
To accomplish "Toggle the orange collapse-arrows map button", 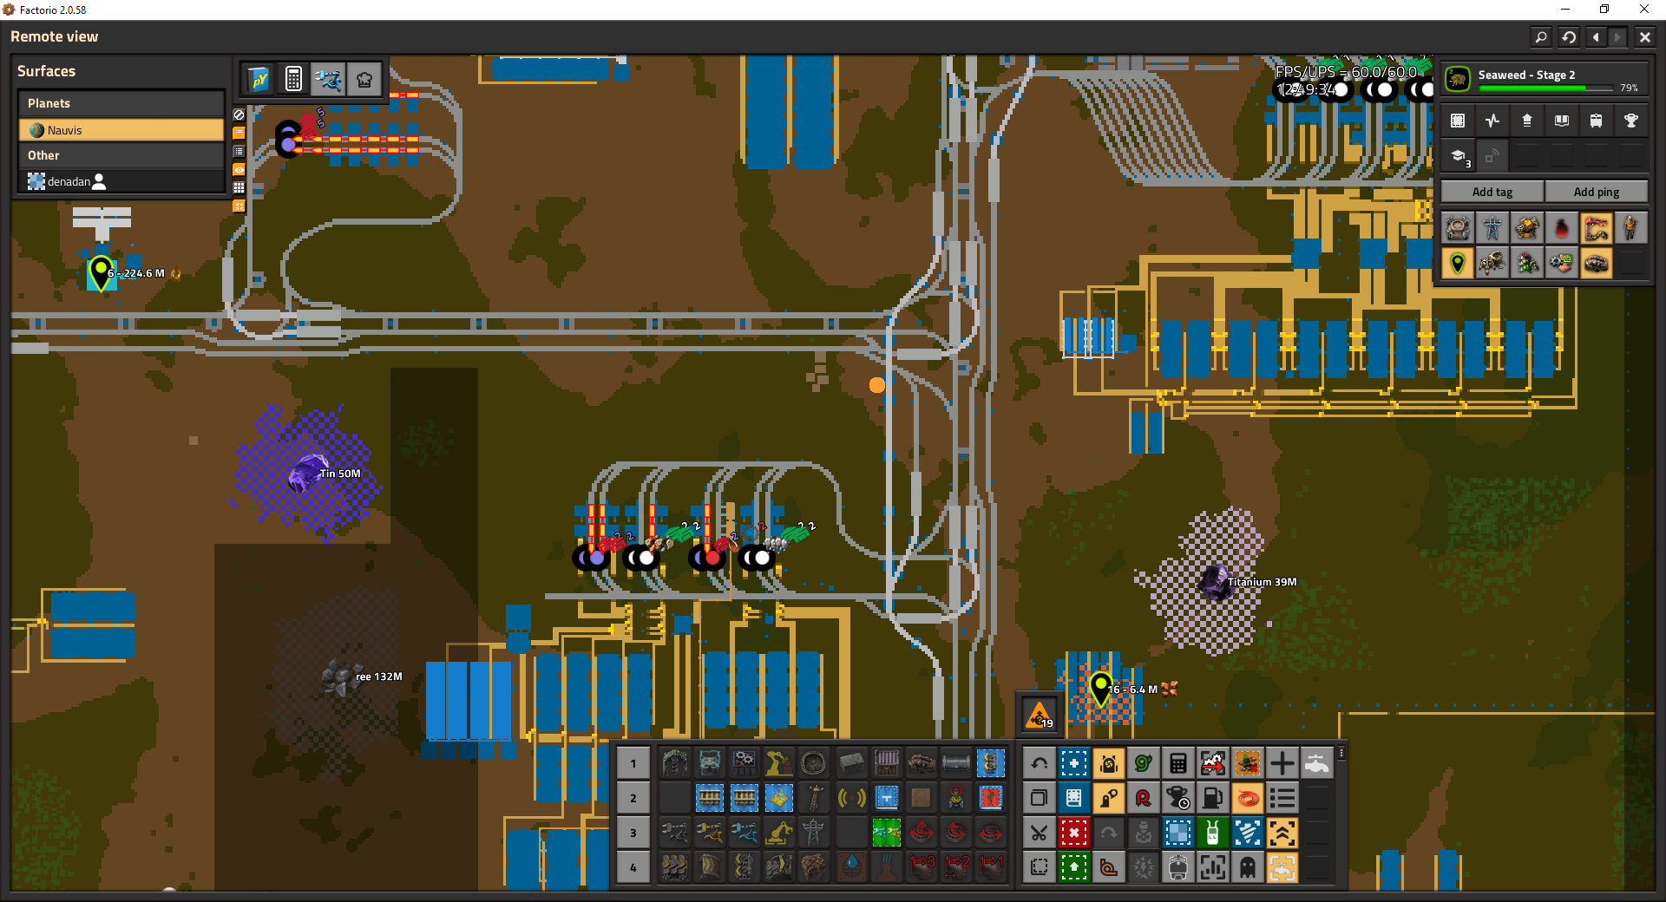I will (x=239, y=206).
